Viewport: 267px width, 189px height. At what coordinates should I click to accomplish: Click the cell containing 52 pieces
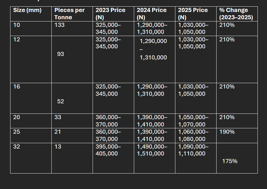click(x=61, y=101)
